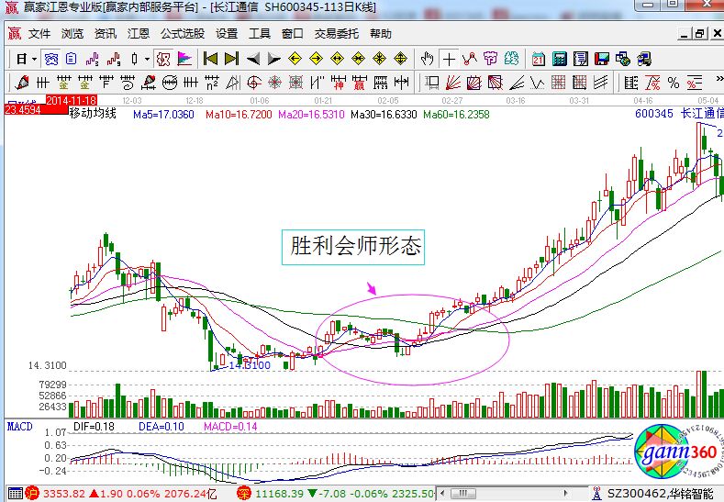Image resolution: width=724 pixels, height=502 pixels.
Task: Toggle the red 权 adjustment button
Action: point(163,59)
